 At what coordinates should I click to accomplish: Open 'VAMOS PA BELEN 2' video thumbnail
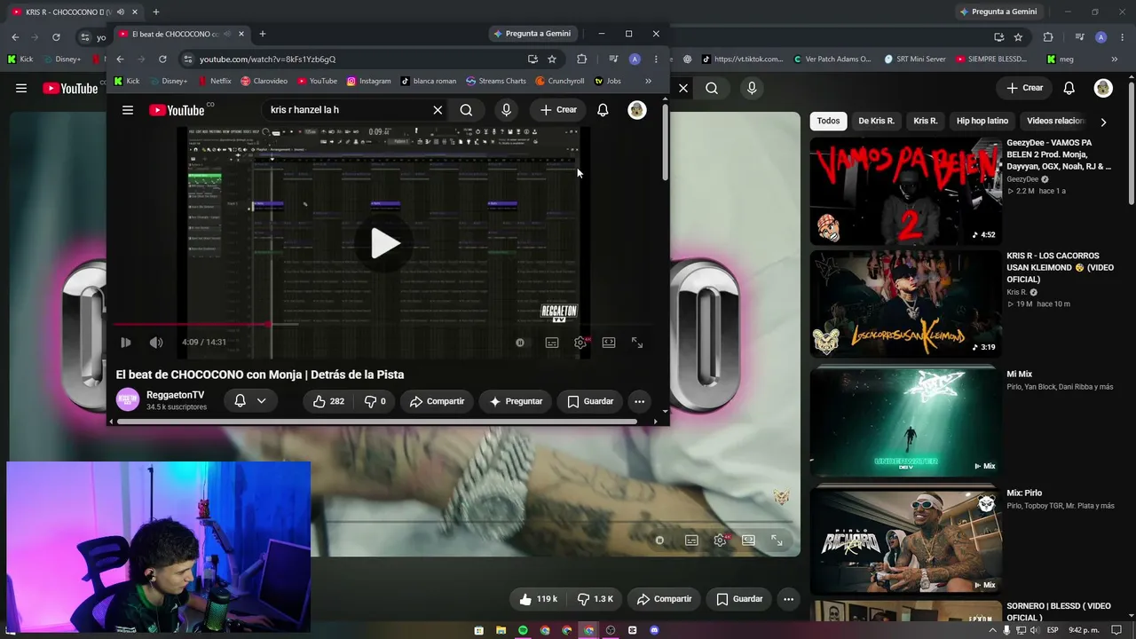[x=905, y=191]
